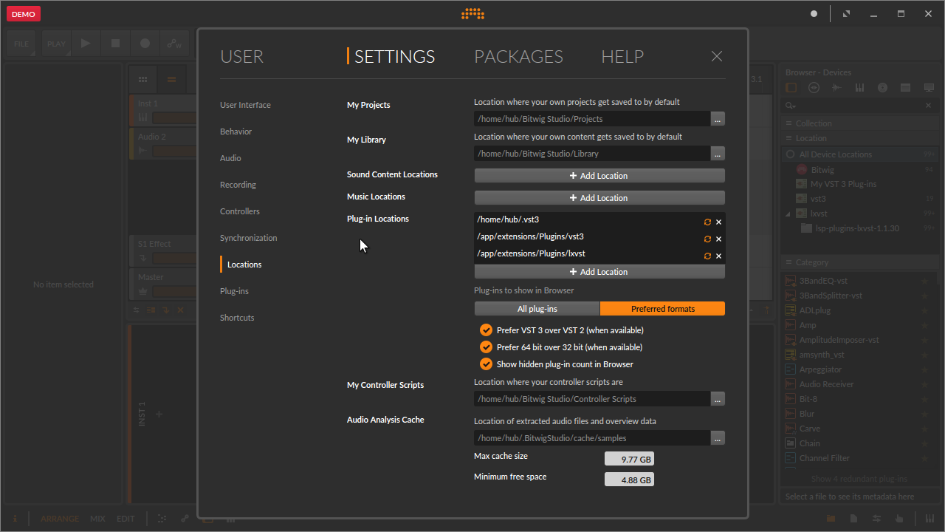The width and height of the screenshot is (945, 532).
Task: Click the Minimum free space value field
Action: 629,480
